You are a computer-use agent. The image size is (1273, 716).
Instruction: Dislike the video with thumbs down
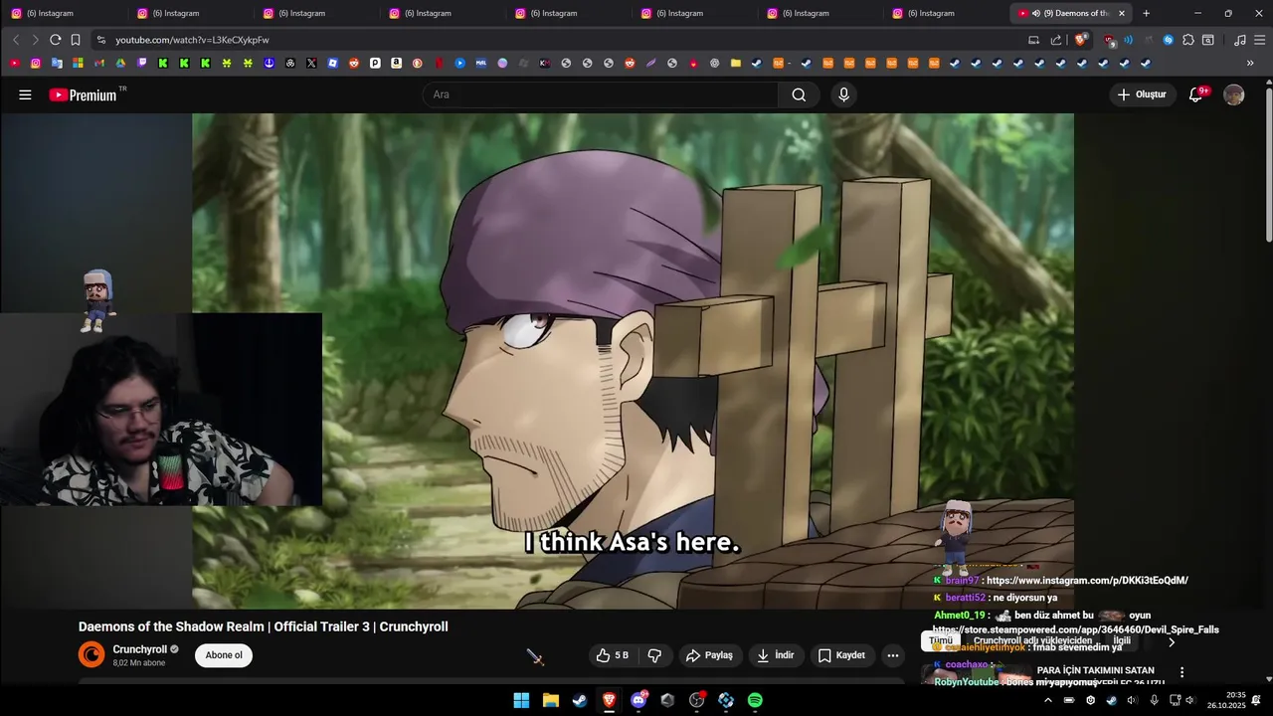tap(654, 655)
